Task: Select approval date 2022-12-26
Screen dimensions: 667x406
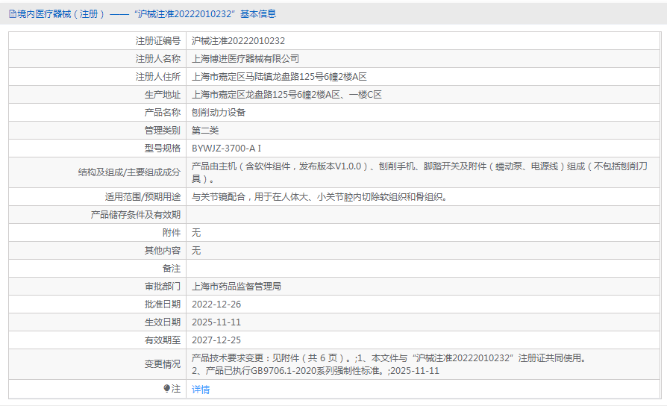Action: click(216, 304)
